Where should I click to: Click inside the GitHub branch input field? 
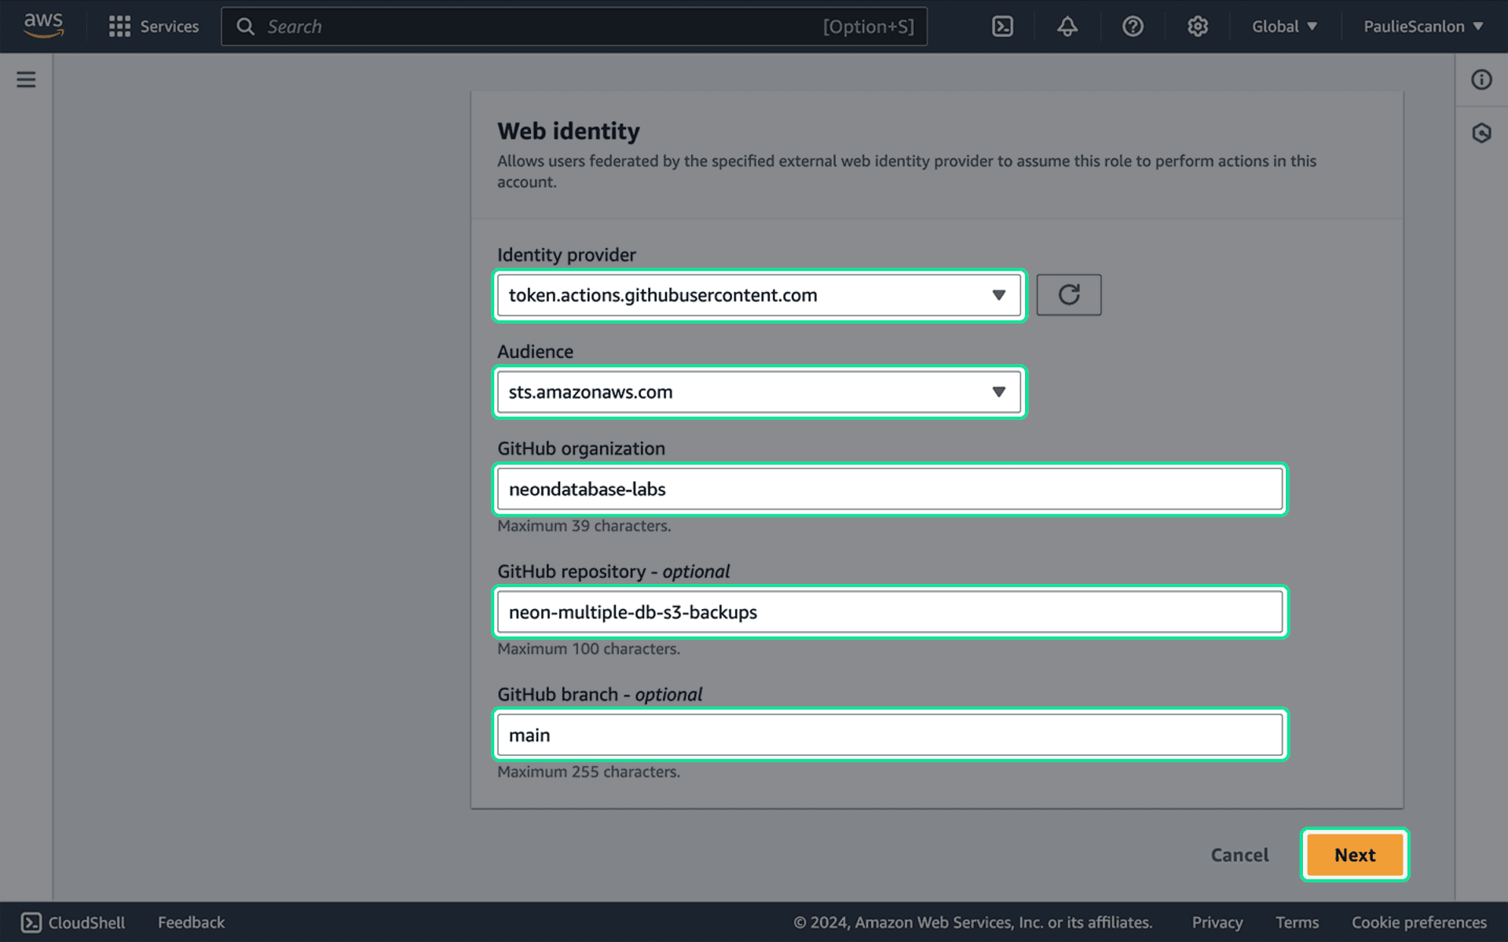tap(890, 735)
